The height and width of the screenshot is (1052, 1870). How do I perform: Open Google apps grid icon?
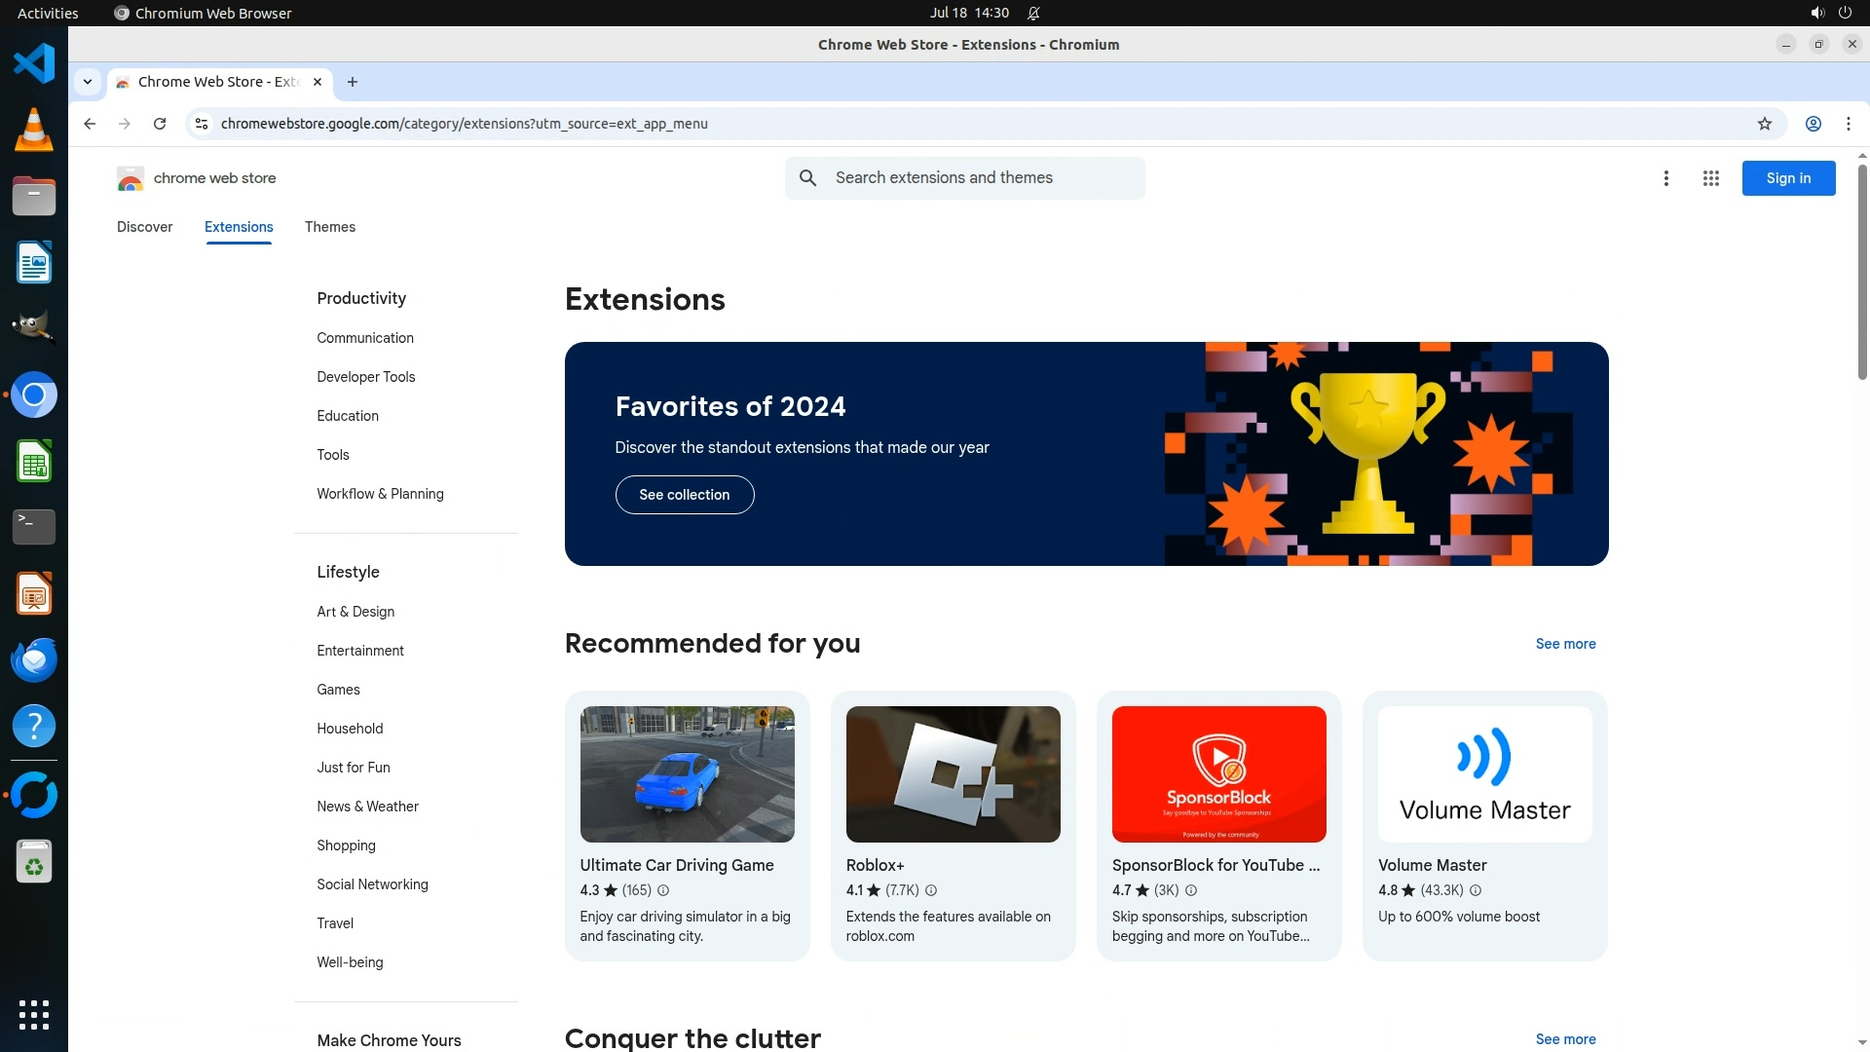tap(1710, 178)
